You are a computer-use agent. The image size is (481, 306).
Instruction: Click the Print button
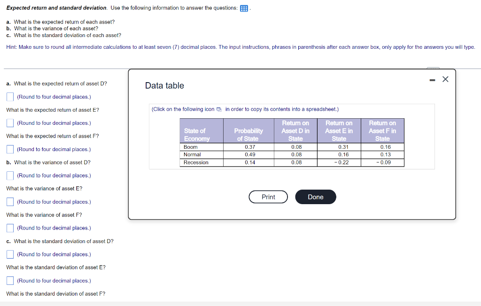pos(268,197)
